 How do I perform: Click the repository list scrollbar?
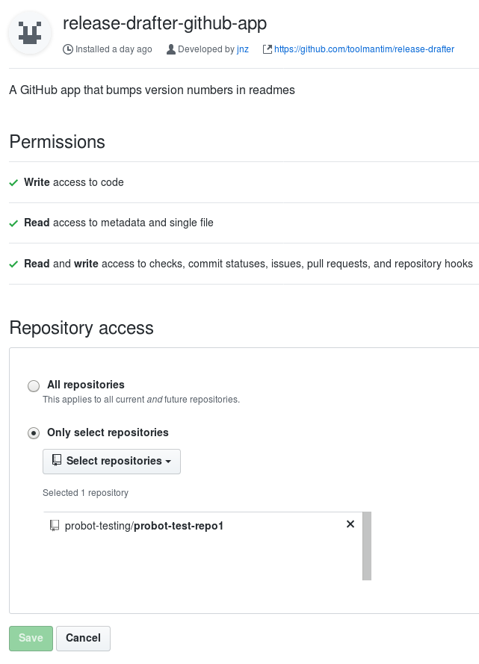[x=366, y=546]
